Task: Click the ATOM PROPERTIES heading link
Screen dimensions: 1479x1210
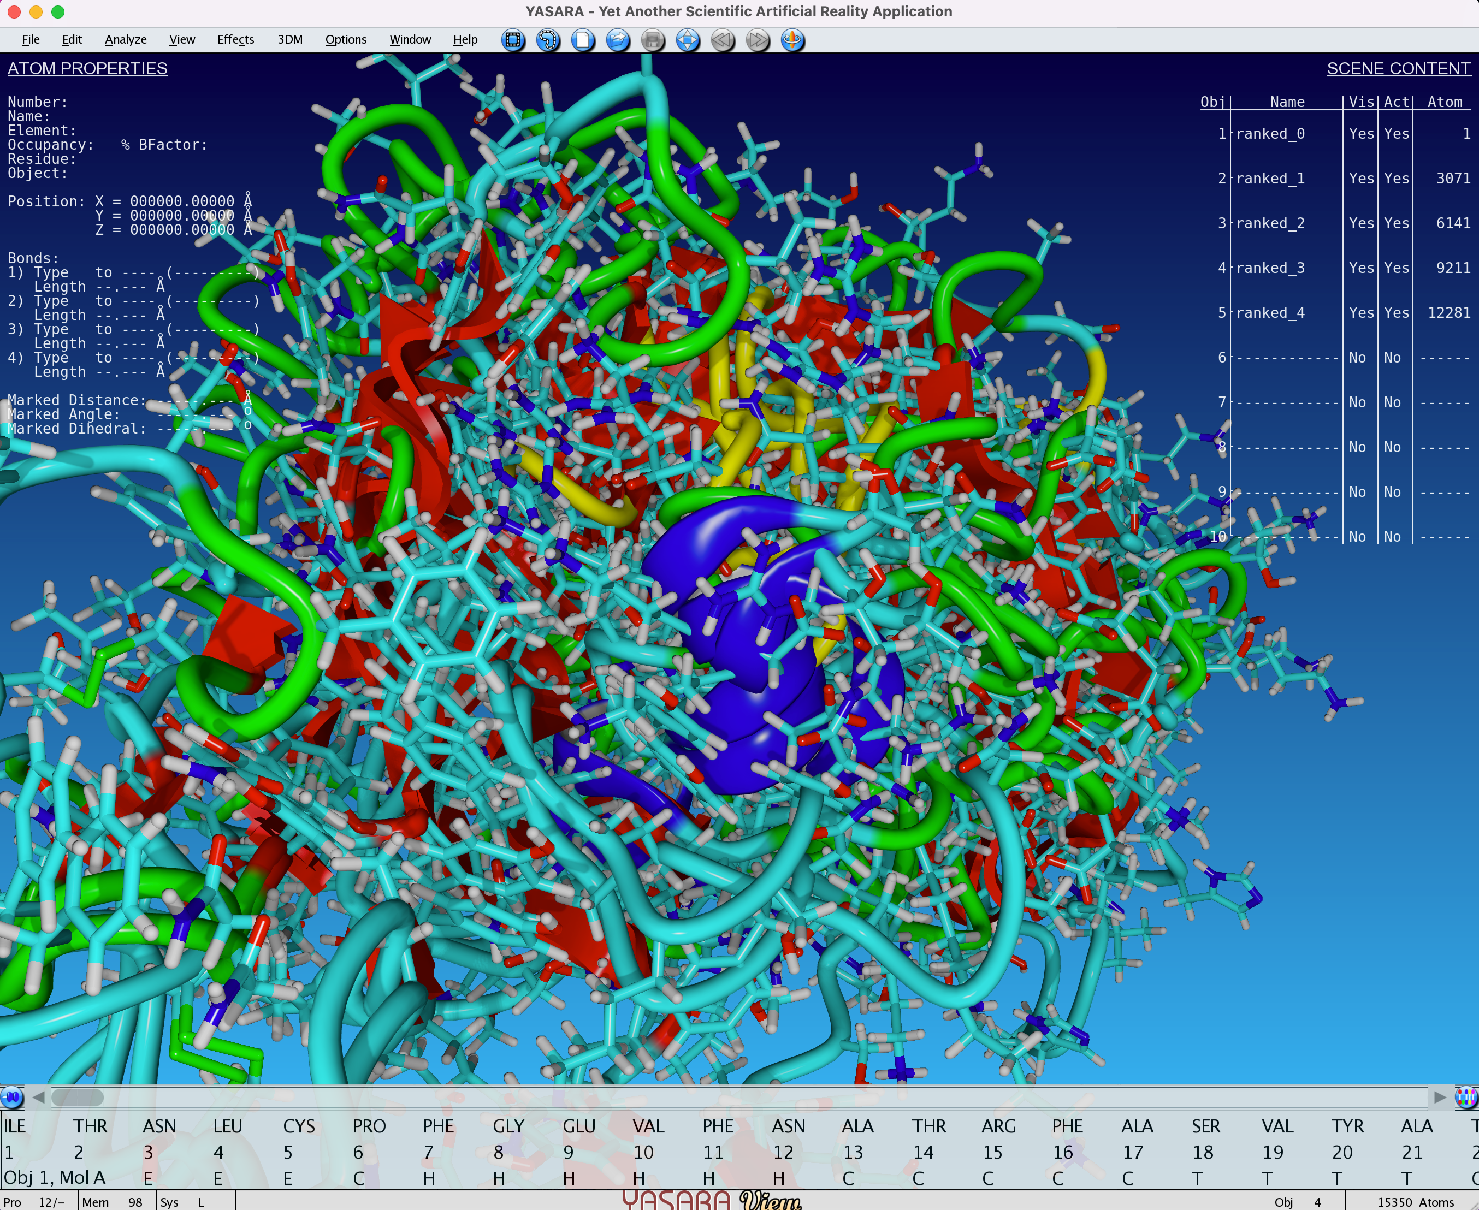Action: pyautogui.click(x=88, y=68)
